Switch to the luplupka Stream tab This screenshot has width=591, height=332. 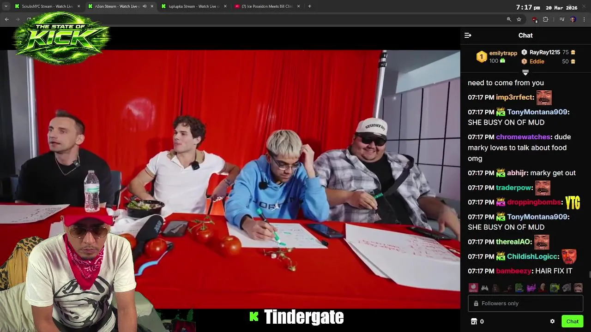point(194,6)
